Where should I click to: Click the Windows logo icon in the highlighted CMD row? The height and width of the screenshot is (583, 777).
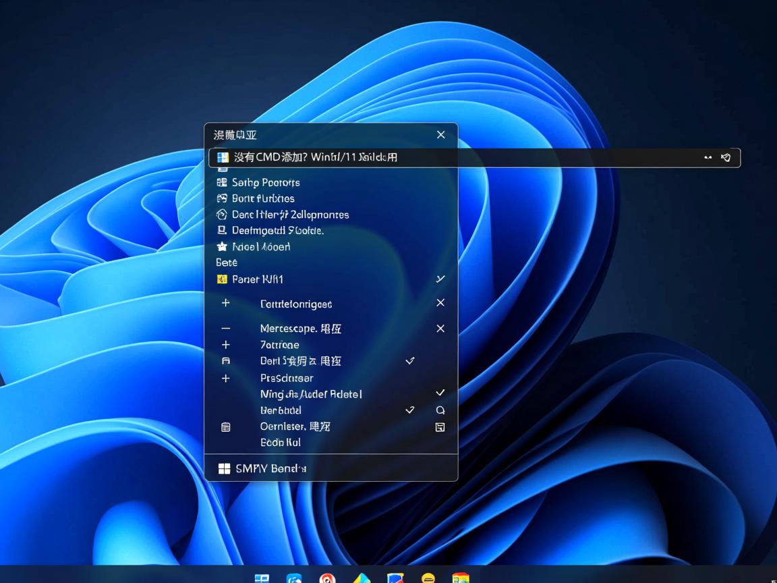point(223,157)
